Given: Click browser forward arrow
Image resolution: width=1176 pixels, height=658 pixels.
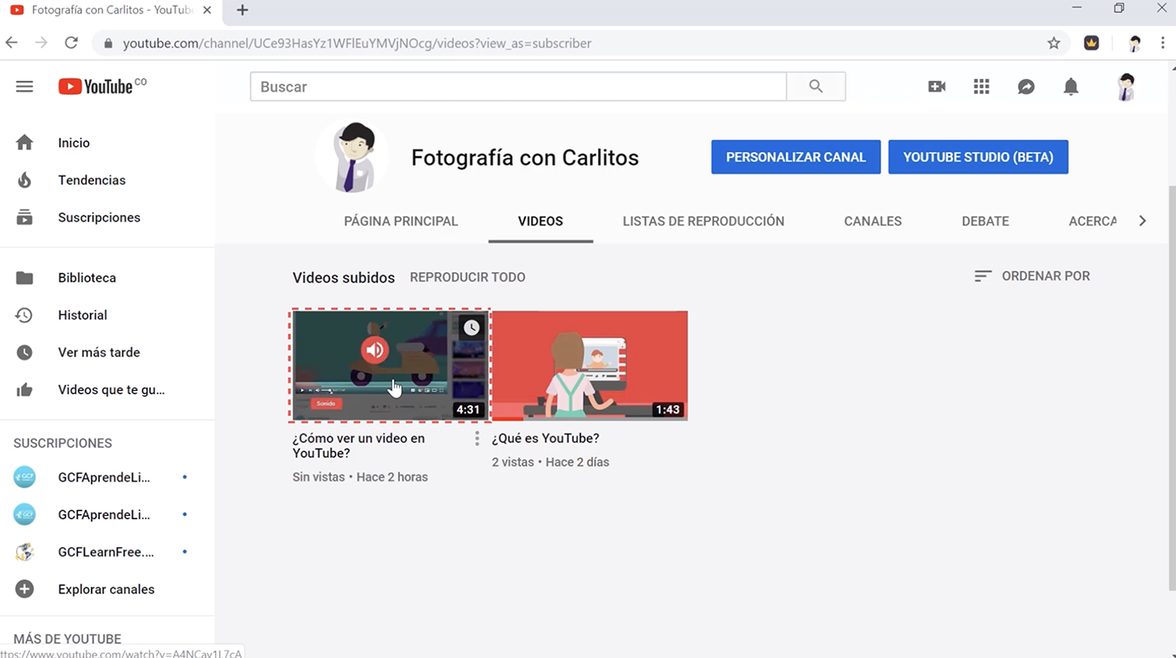Looking at the screenshot, I should (41, 43).
